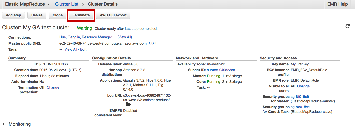Click the Add step button
Screen dimensions: 355x127
pos(13,15)
